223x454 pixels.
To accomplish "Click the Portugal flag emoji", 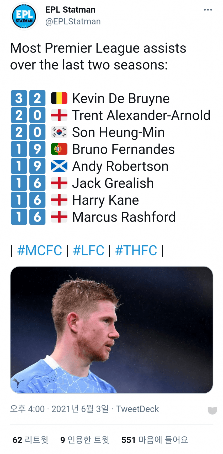I will 59,149.
